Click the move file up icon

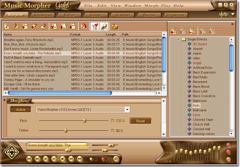[x=63, y=26]
